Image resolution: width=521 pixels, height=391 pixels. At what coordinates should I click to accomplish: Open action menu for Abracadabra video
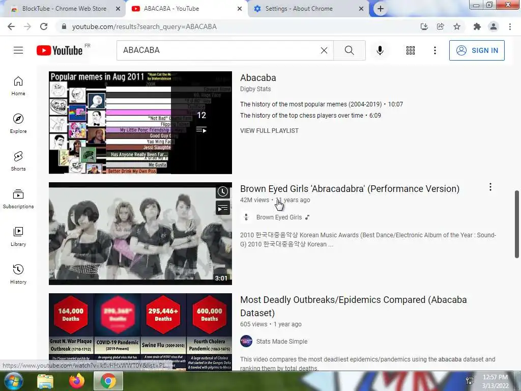click(490, 187)
